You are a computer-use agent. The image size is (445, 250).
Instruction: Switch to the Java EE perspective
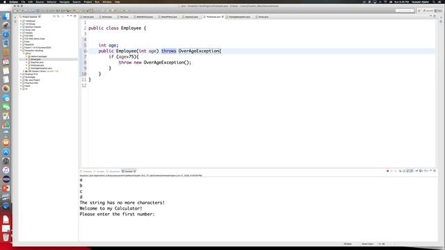[x=428, y=10]
